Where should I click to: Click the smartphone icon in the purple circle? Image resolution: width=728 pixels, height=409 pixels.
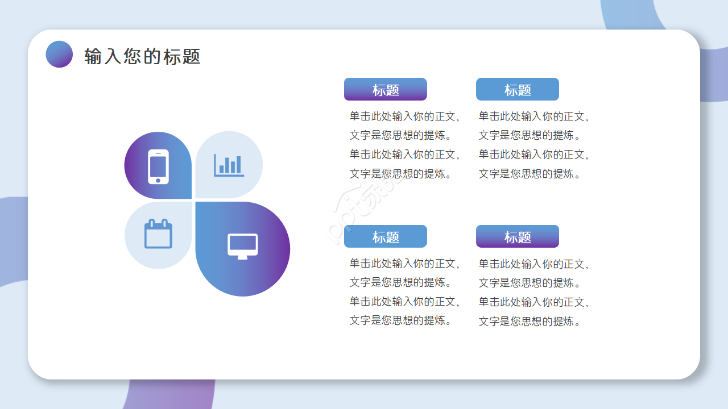point(158,165)
